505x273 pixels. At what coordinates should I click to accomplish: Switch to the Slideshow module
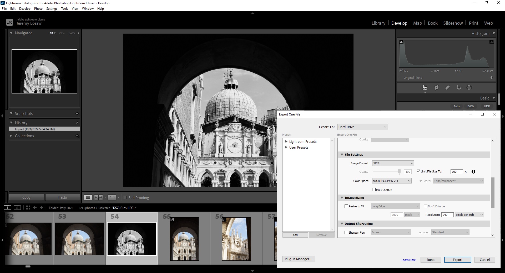(x=453, y=23)
